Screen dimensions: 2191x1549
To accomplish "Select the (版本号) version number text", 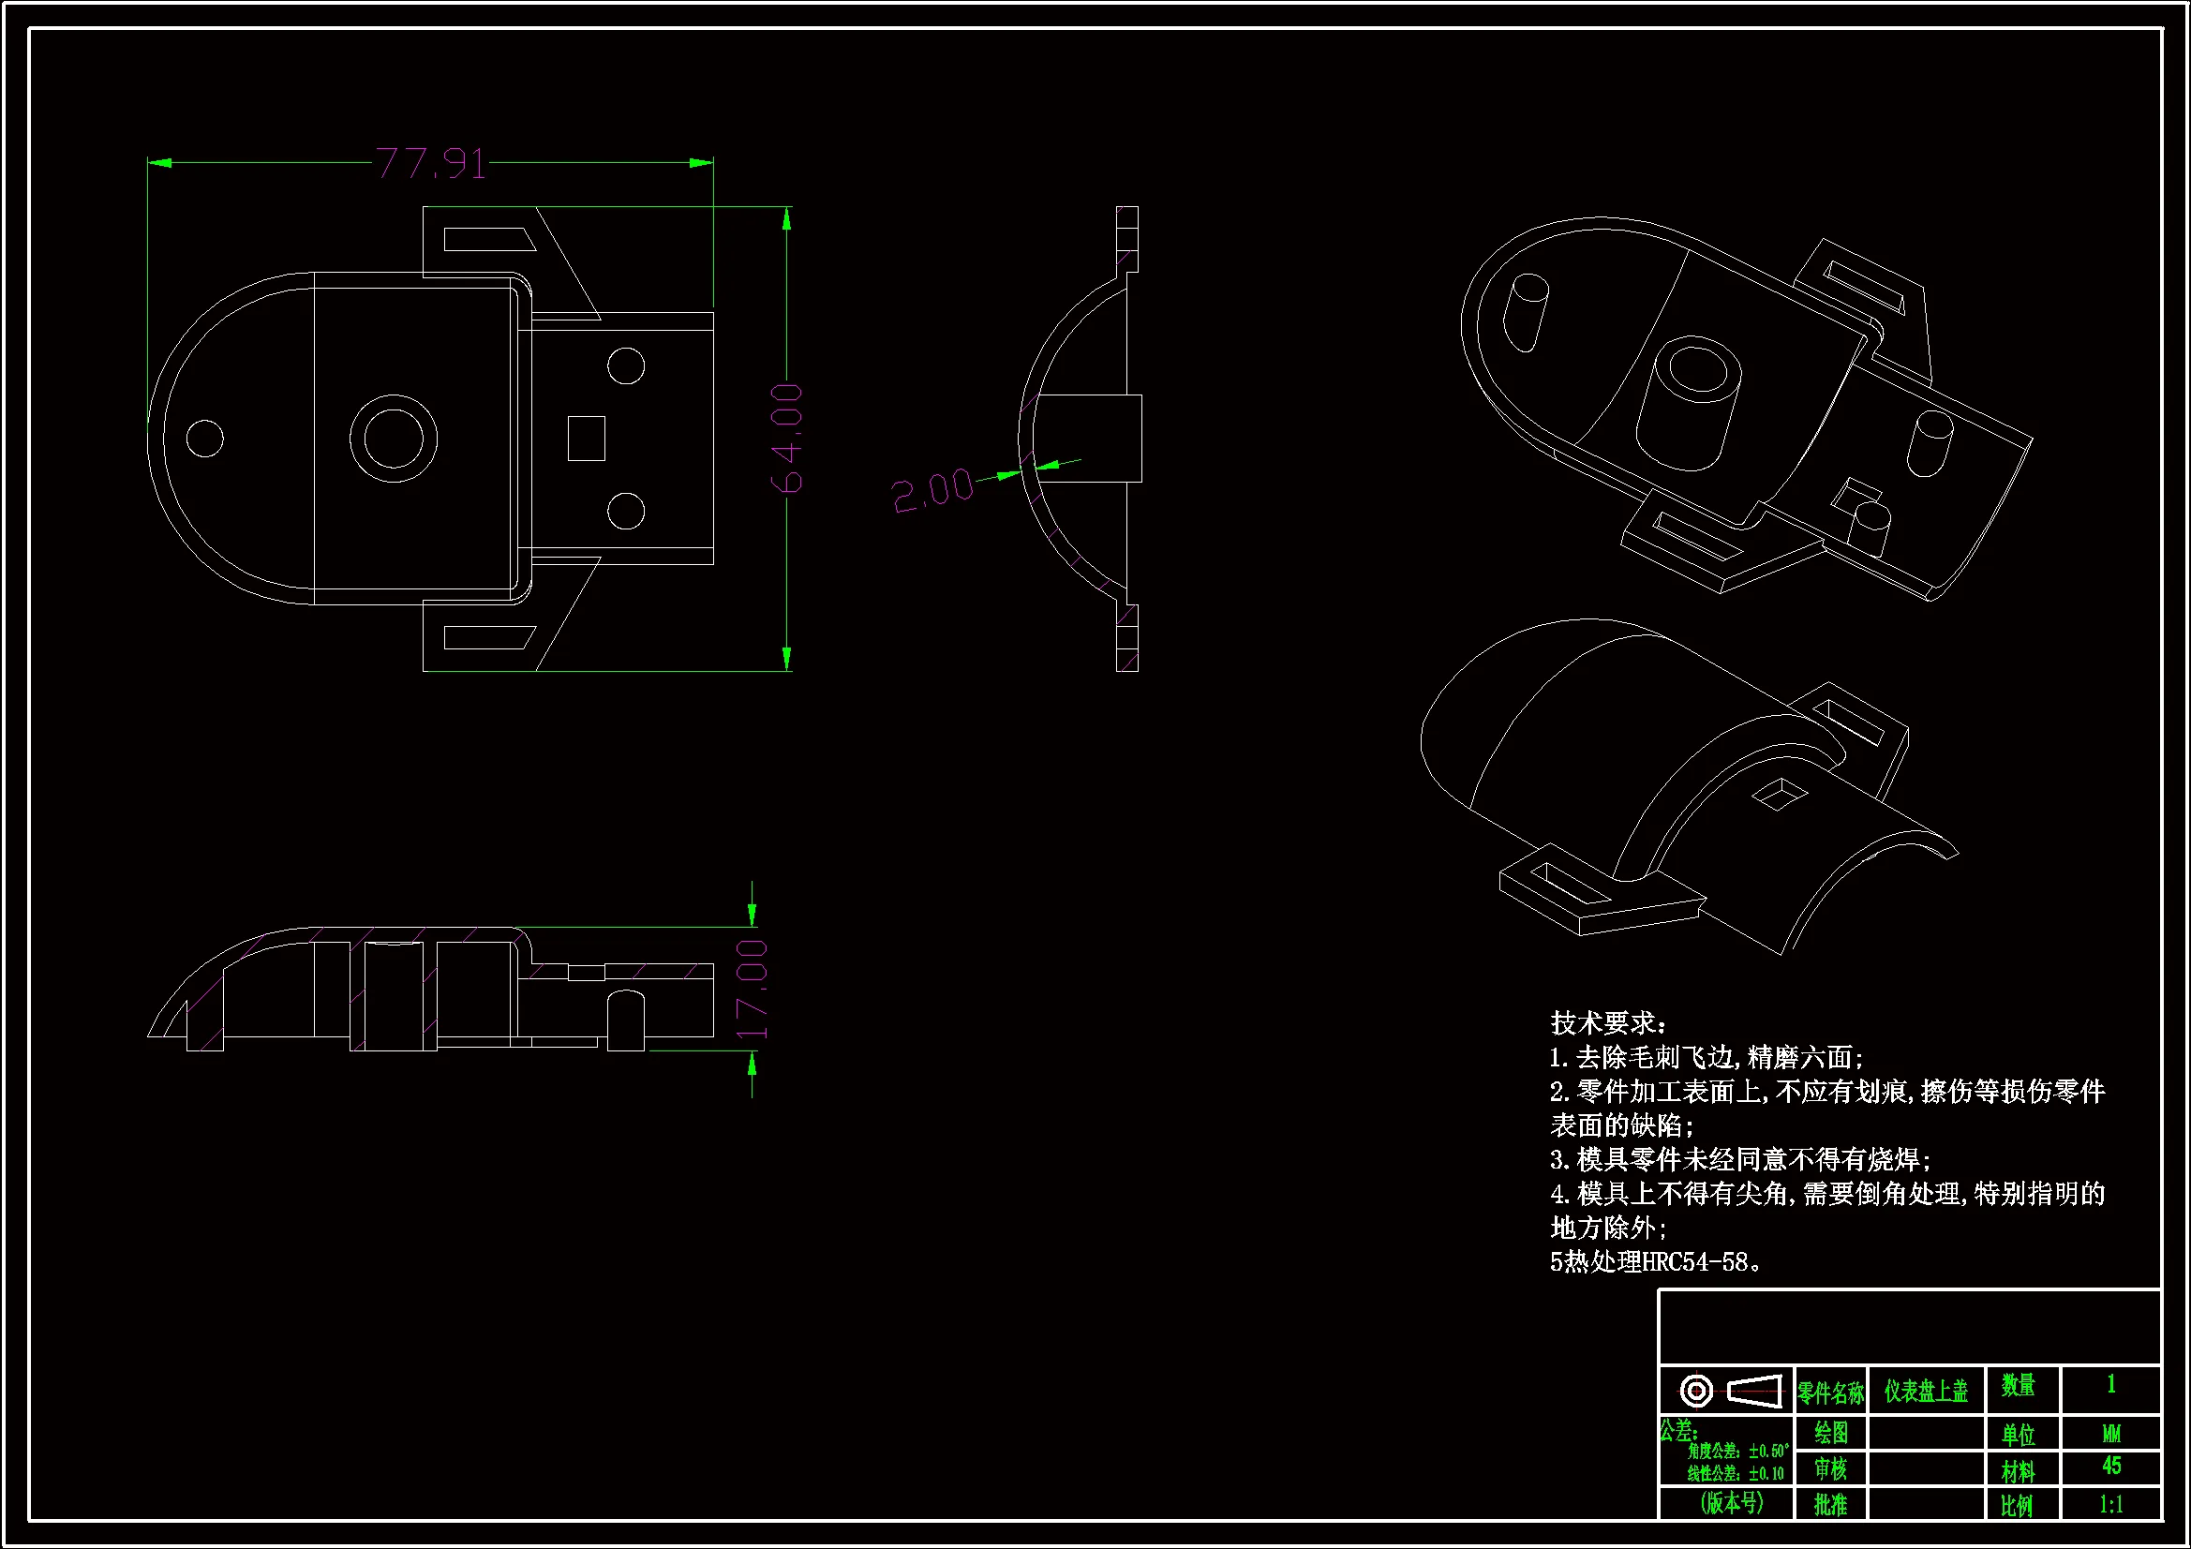I will pos(1731,1503).
